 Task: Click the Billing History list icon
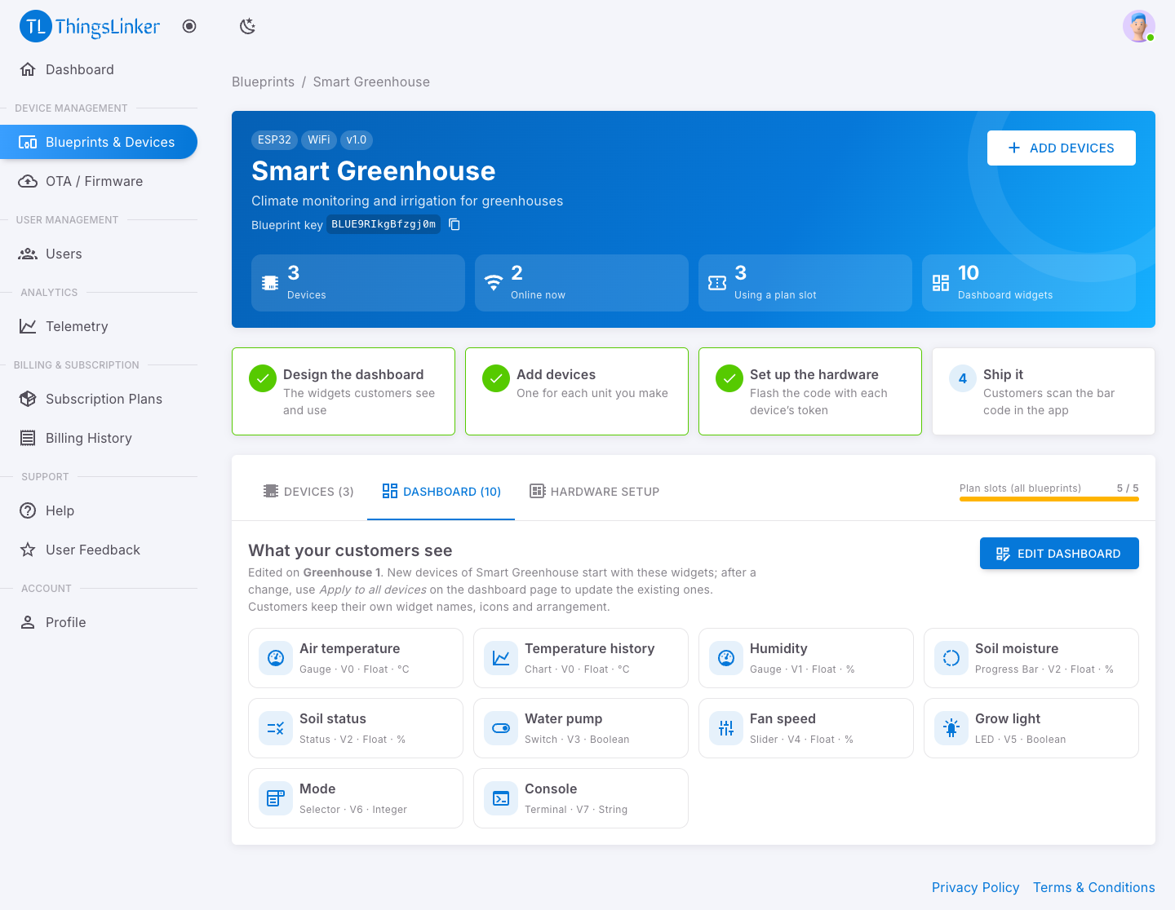click(x=28, y=438)
